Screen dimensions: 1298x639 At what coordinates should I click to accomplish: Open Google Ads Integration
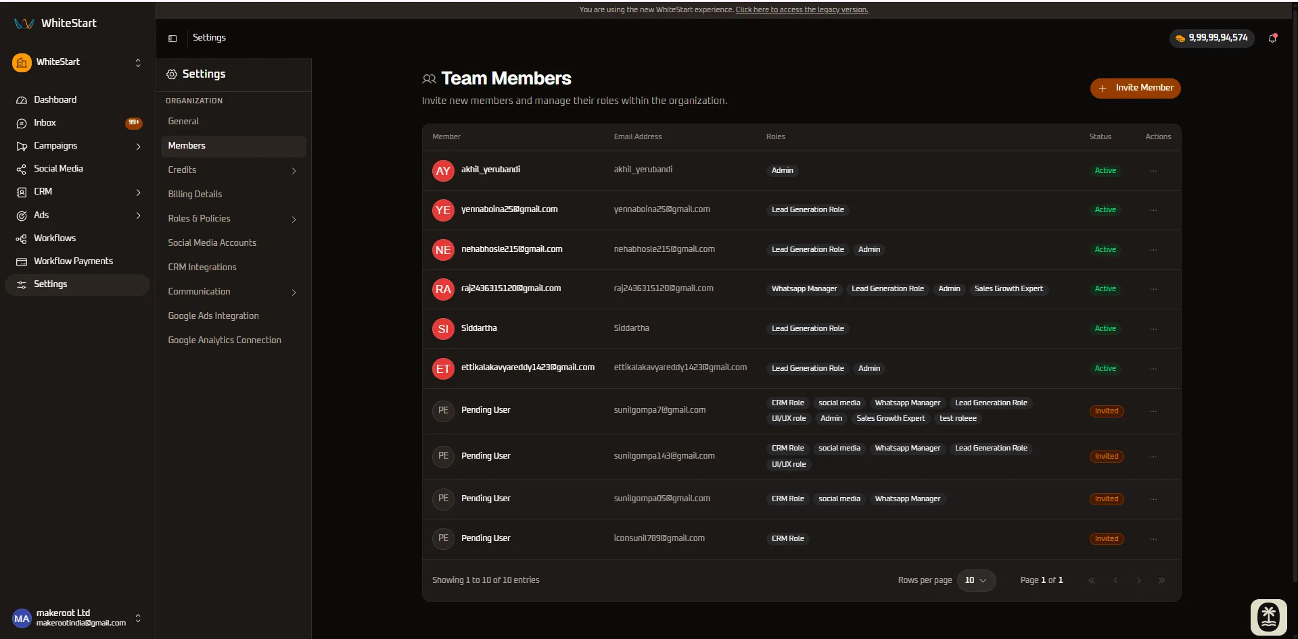[233, 316]
